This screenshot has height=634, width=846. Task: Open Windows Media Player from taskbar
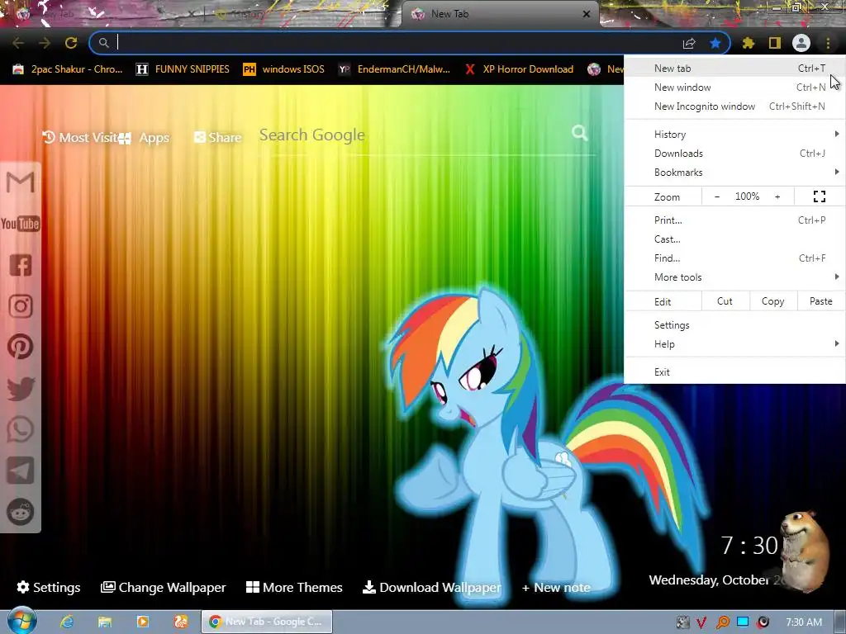[143, 622]
